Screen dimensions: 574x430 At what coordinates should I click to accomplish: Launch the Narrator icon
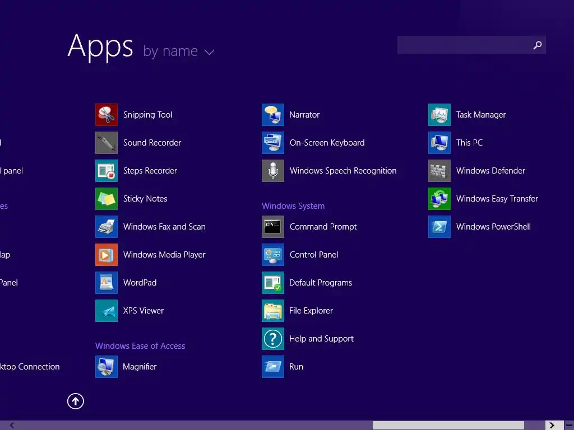(273, 115)
